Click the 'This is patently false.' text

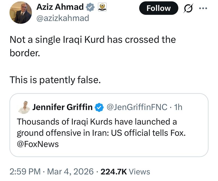[55, 80]
